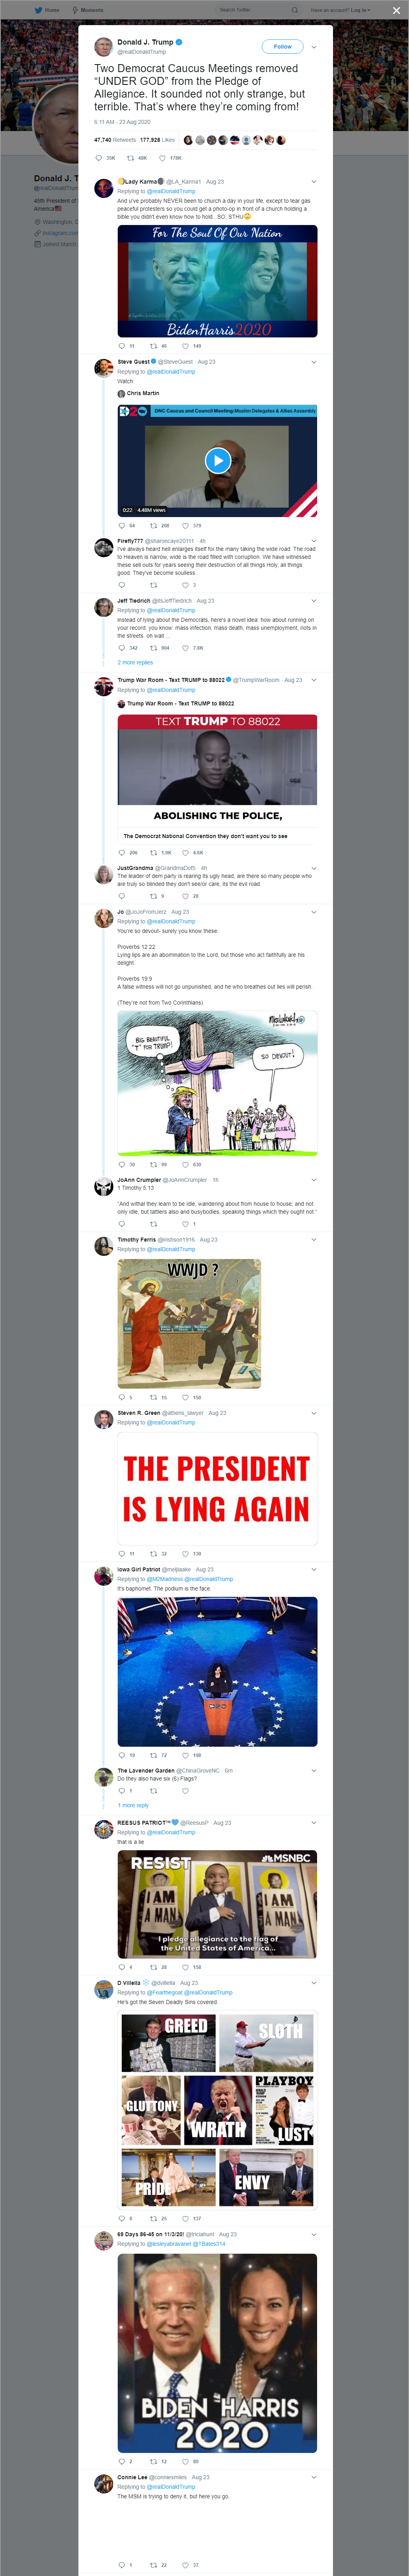
Task: Follow Donald J. Trump
Action: (282, 46)
